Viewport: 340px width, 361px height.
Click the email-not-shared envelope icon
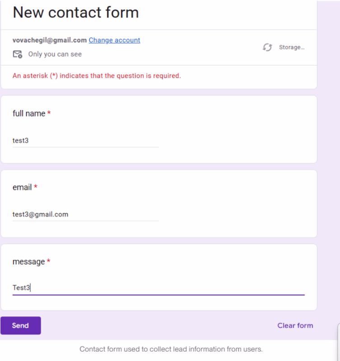click(18, 54)
